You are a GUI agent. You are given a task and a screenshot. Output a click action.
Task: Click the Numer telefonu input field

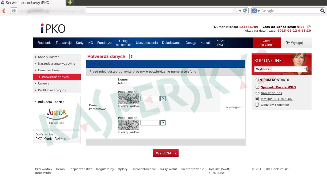pos(159,81)
